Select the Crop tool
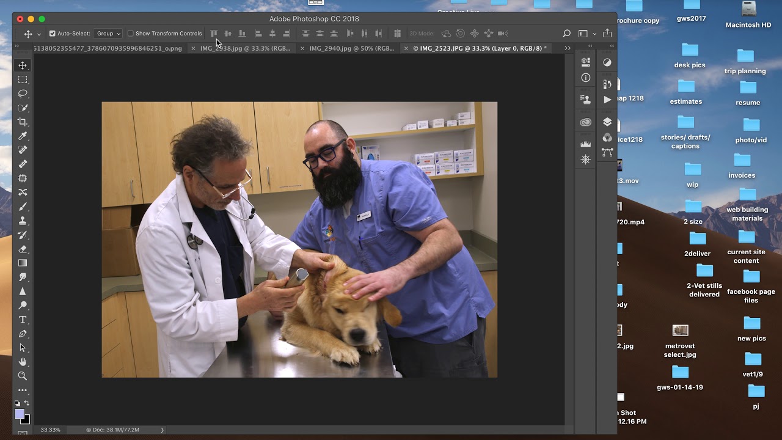The height and width of the screenshot is (440, 782). point(23,122)
